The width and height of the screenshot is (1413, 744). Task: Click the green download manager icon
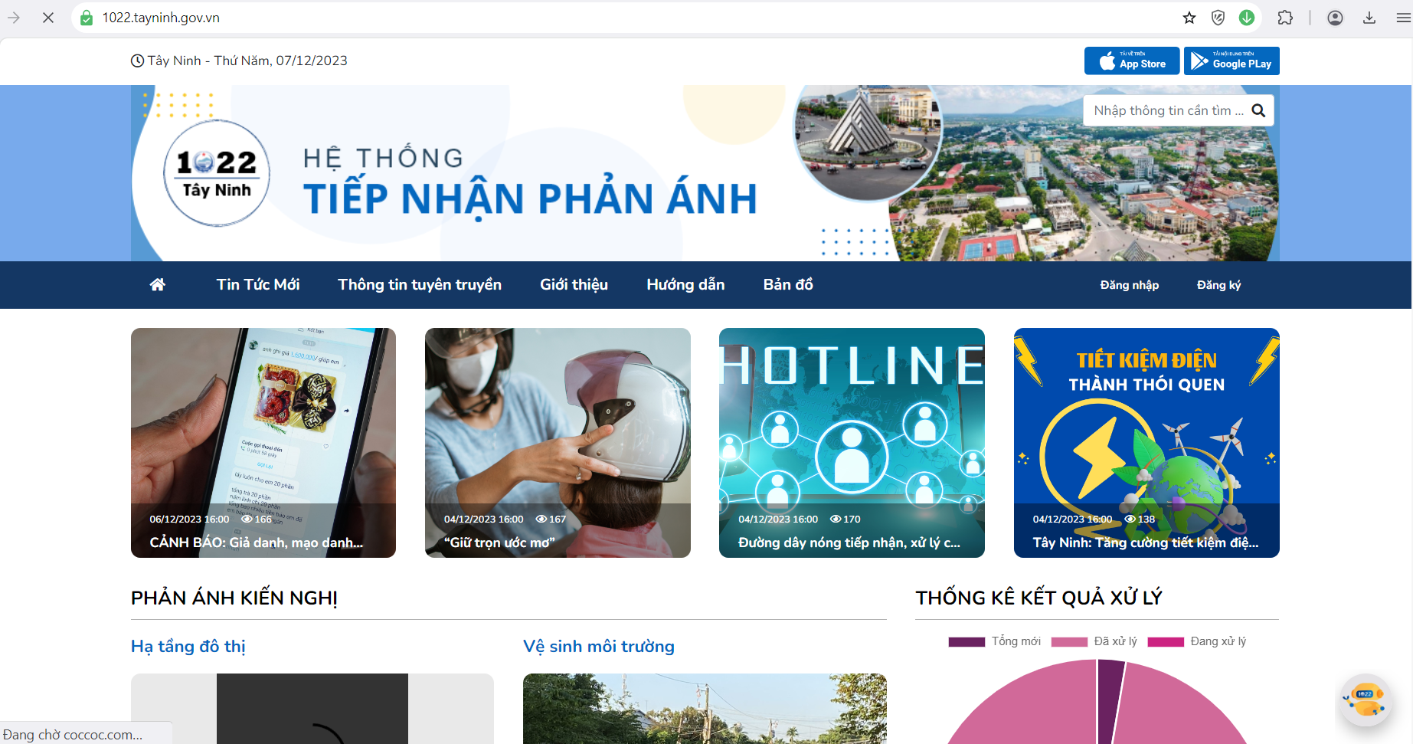[1247, 18]
